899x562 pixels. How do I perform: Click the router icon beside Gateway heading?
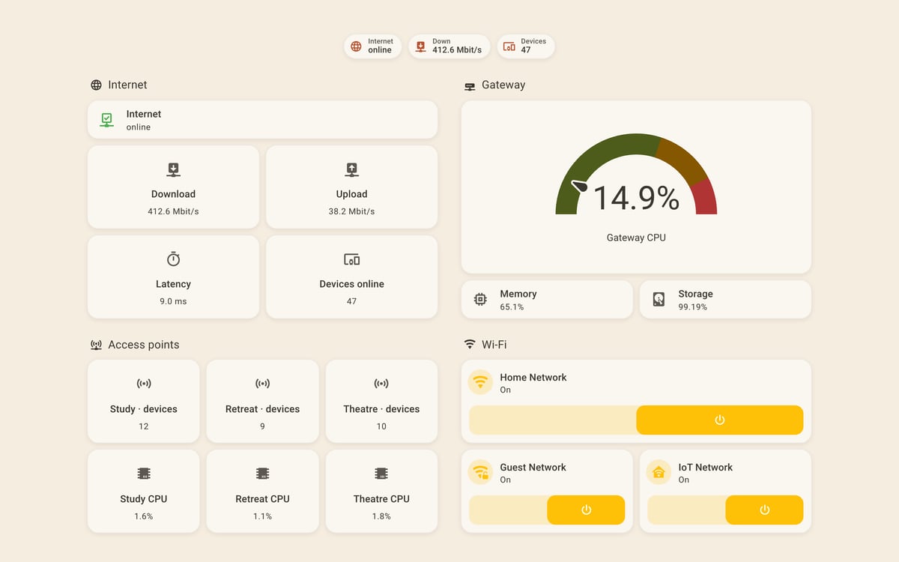470,86
